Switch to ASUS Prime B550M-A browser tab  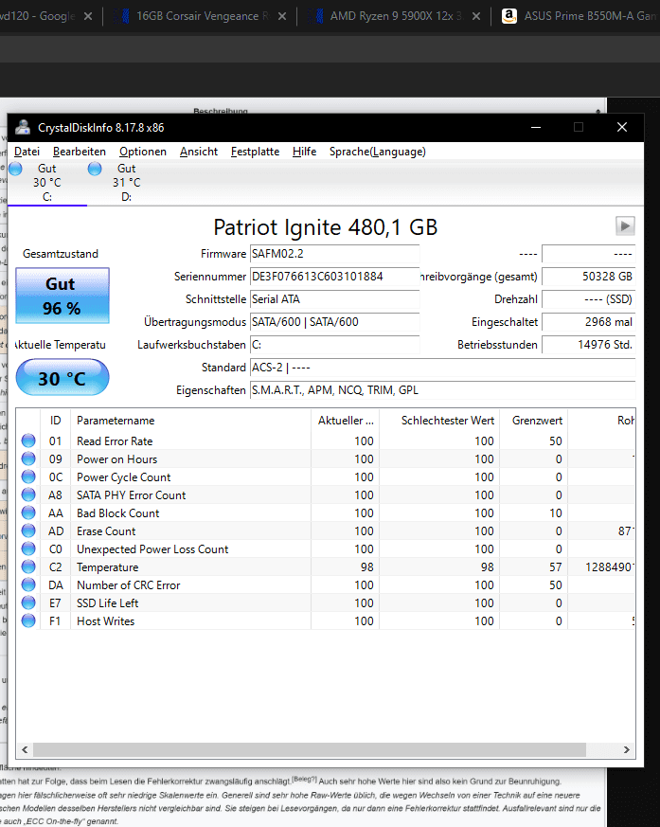click(578, 16)
